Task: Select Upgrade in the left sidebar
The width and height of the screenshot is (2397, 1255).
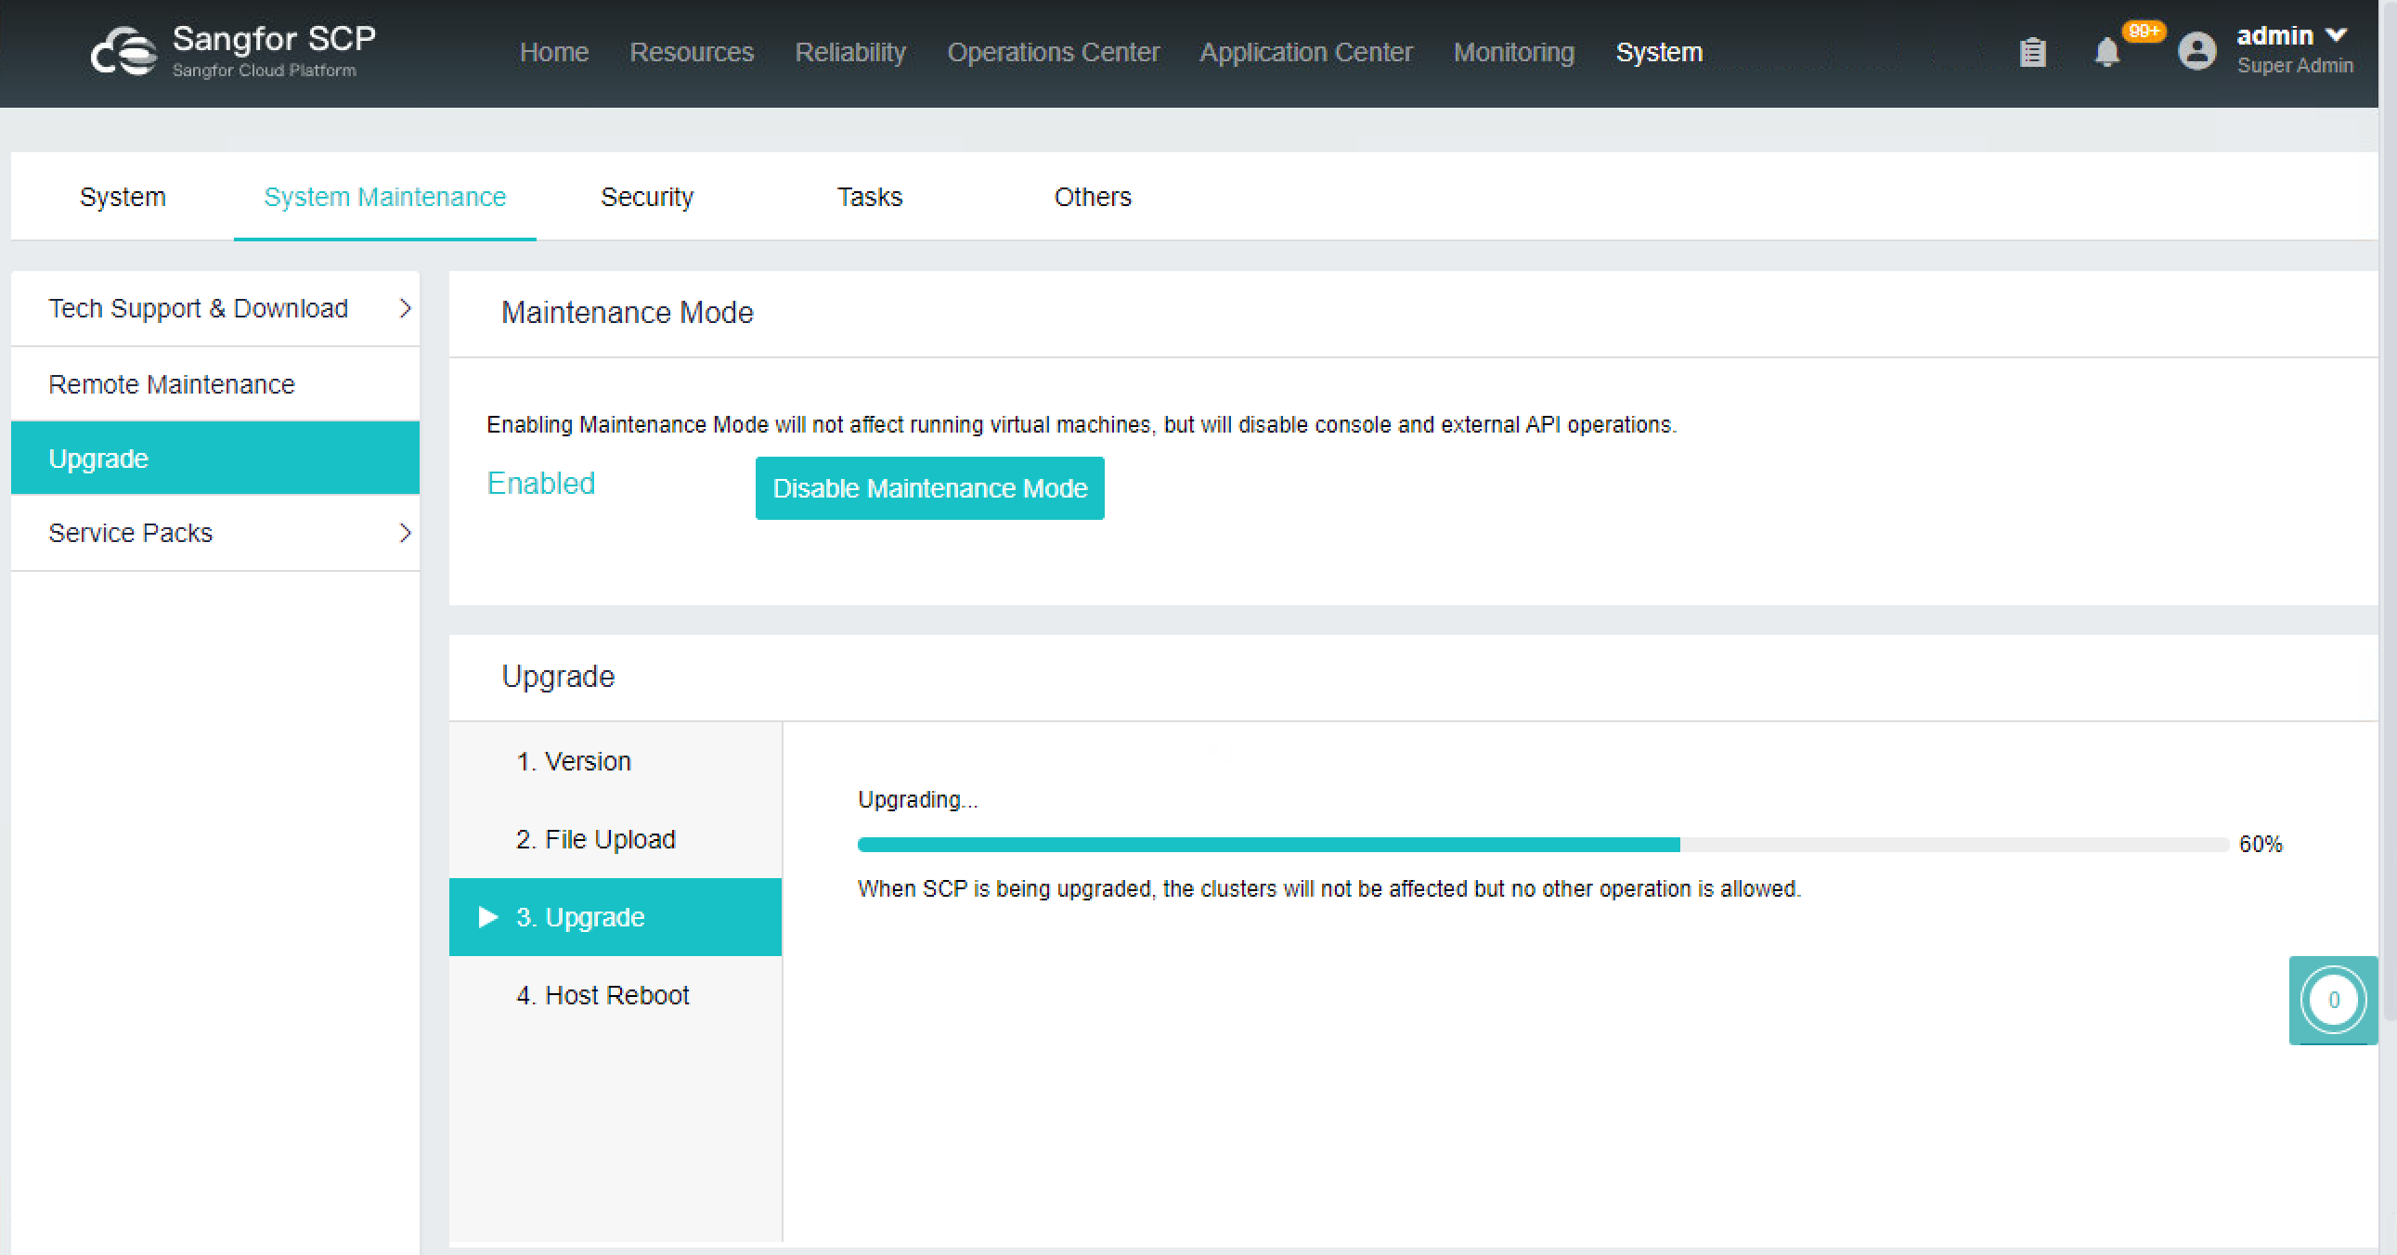Action: tap(215, 459)
